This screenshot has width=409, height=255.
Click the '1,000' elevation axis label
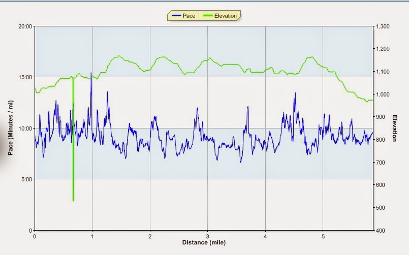pyautogui.click(x=383, y=94)
